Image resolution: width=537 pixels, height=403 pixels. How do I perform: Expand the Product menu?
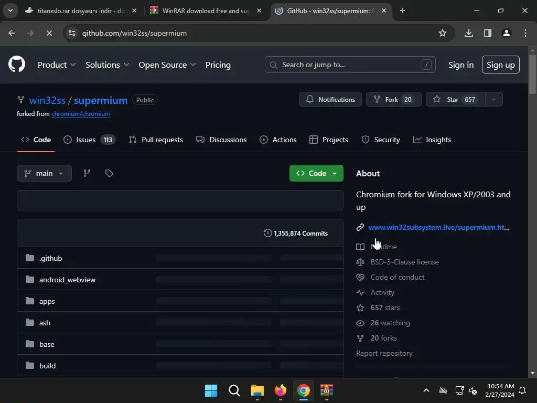(57, 65)
